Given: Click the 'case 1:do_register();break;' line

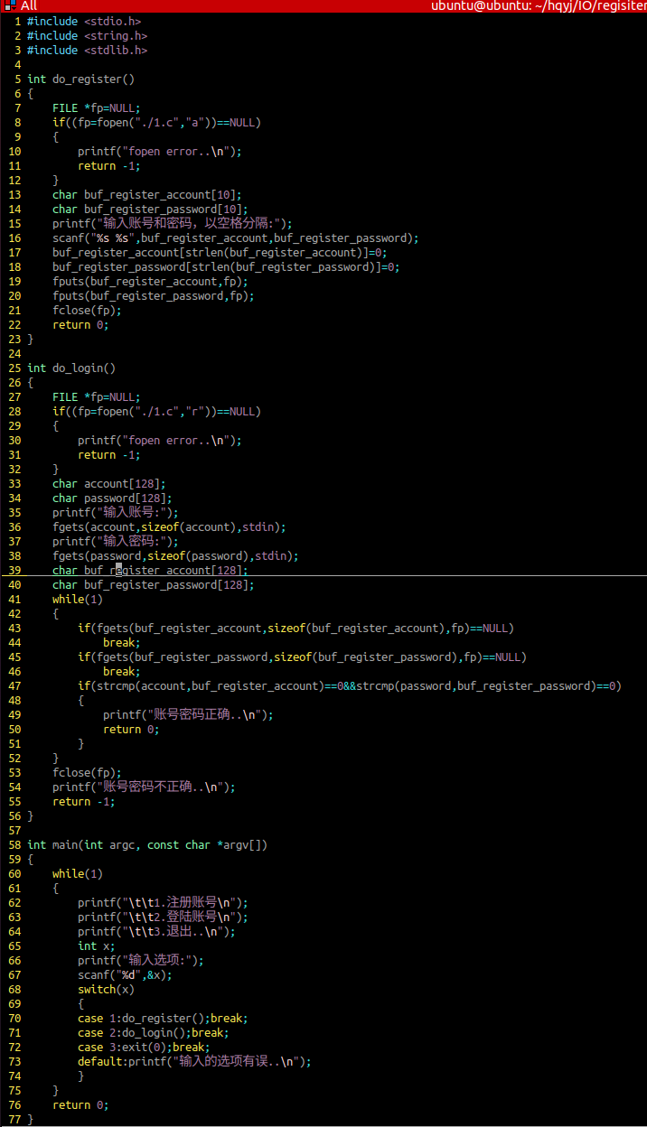Looking at the screenshot, I should 163,1019.
